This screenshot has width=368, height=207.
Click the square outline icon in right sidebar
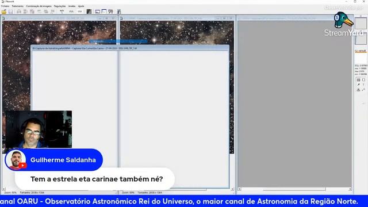point(363,80)
